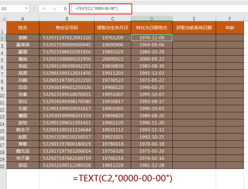Click cell 19730522 in column C
The width and height of the screenshot is (248, 189).
tap(113, 80)
